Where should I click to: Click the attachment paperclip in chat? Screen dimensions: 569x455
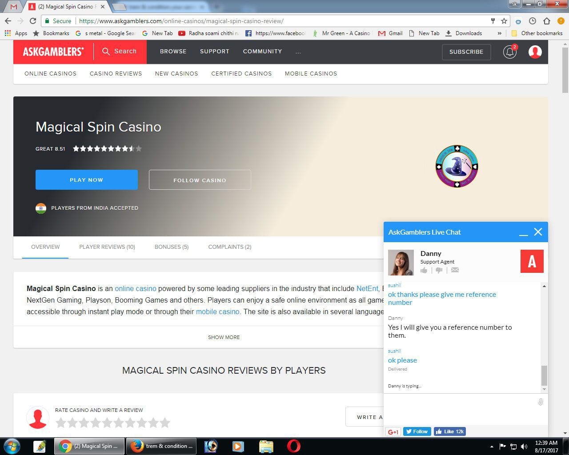pos(541,402)
